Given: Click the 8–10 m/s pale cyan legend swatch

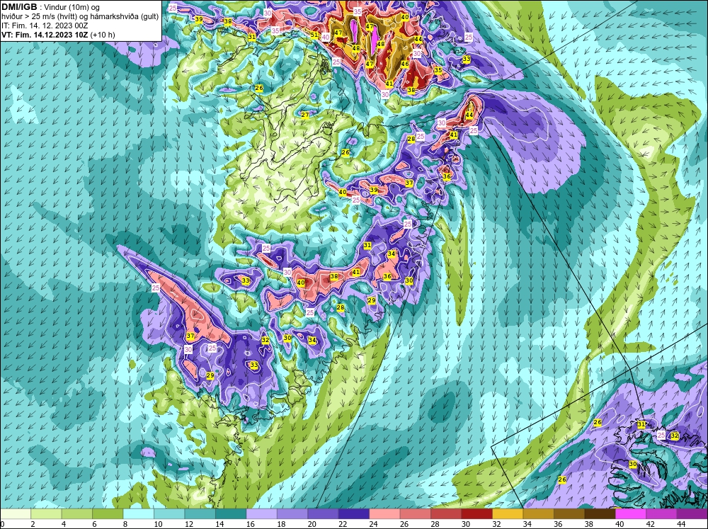Looking at the screenshot, I should pos(138,514).
